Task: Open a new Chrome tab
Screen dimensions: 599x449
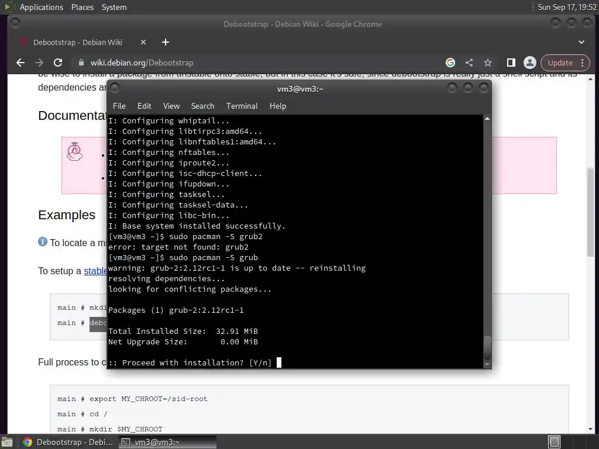Action: pyautogui.click(x=166, y=42)
